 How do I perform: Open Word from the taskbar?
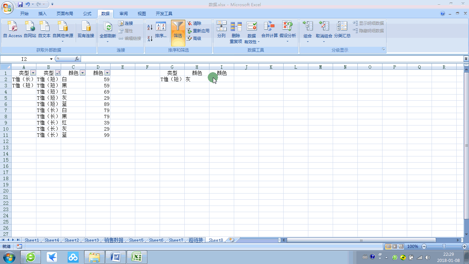116,257
